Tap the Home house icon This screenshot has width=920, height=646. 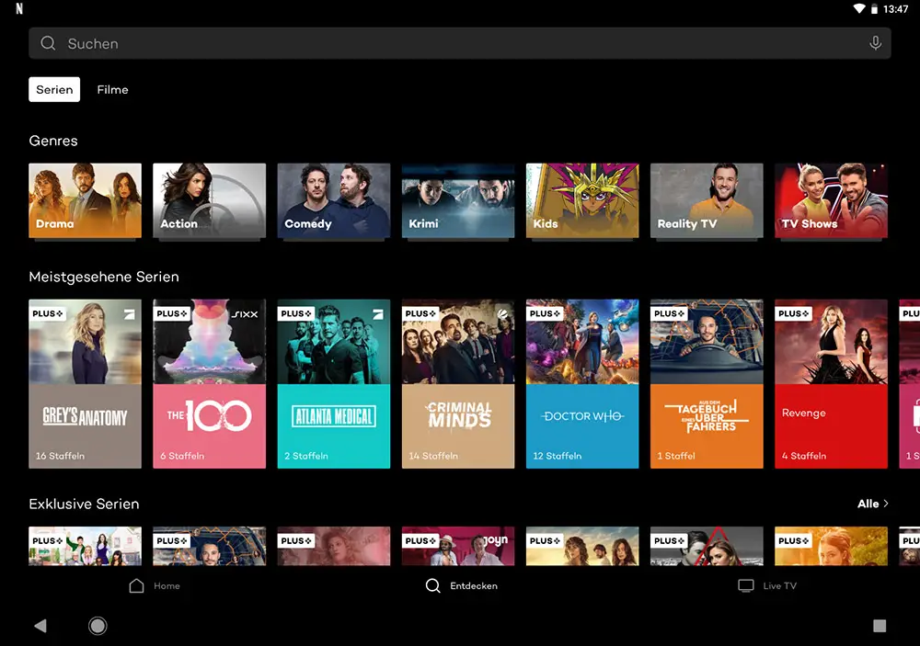pos(137,585)
